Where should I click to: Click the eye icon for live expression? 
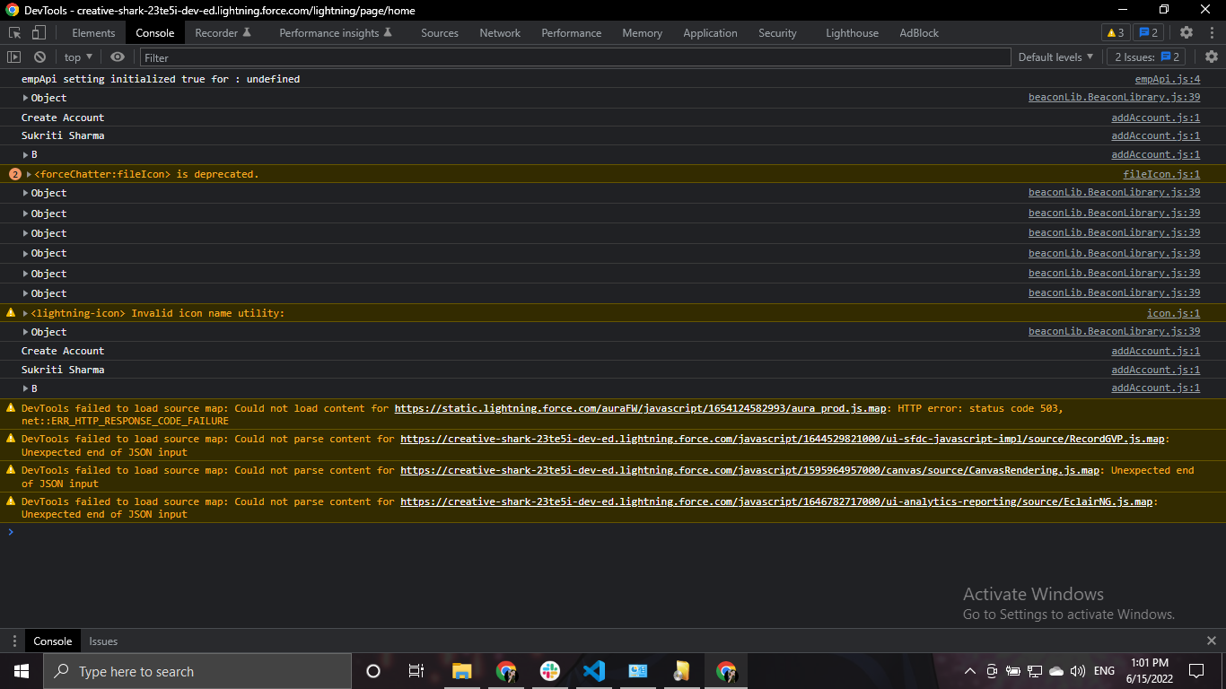tap(118, 57)
